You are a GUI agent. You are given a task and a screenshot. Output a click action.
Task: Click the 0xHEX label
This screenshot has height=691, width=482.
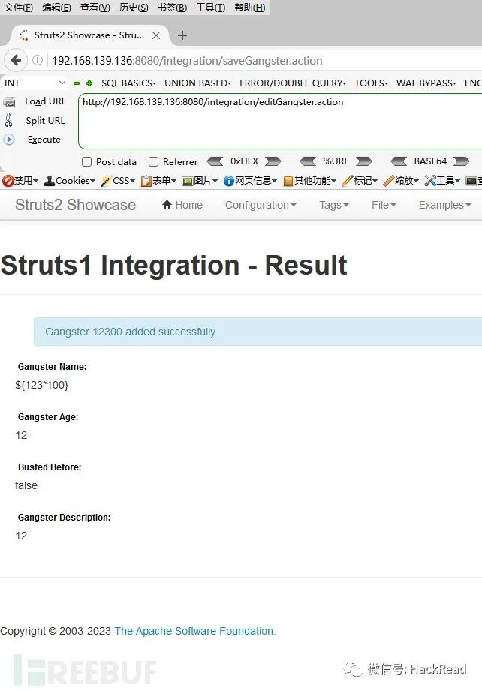pos(244,161)
